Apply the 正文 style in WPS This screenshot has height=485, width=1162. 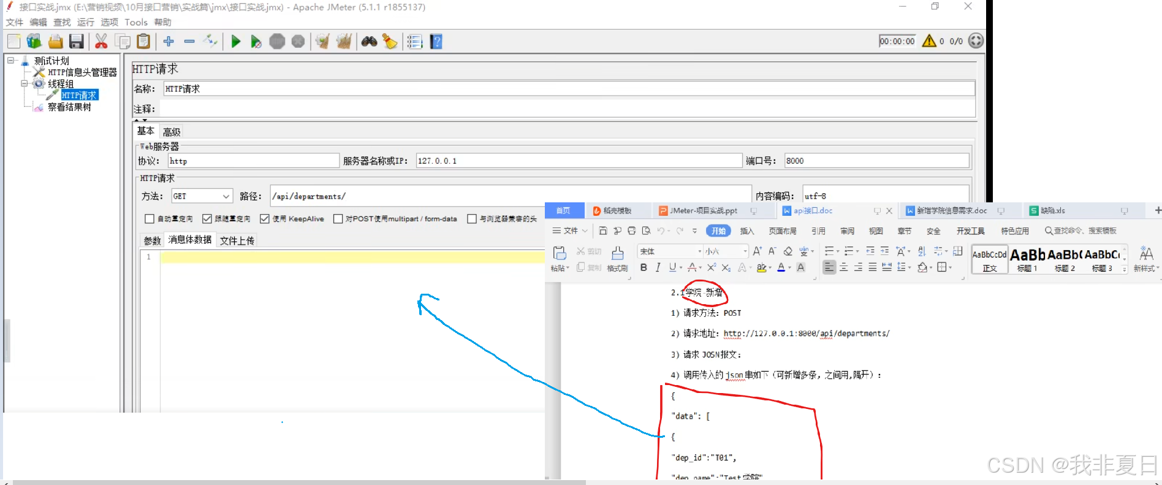[x=990, y=259]
